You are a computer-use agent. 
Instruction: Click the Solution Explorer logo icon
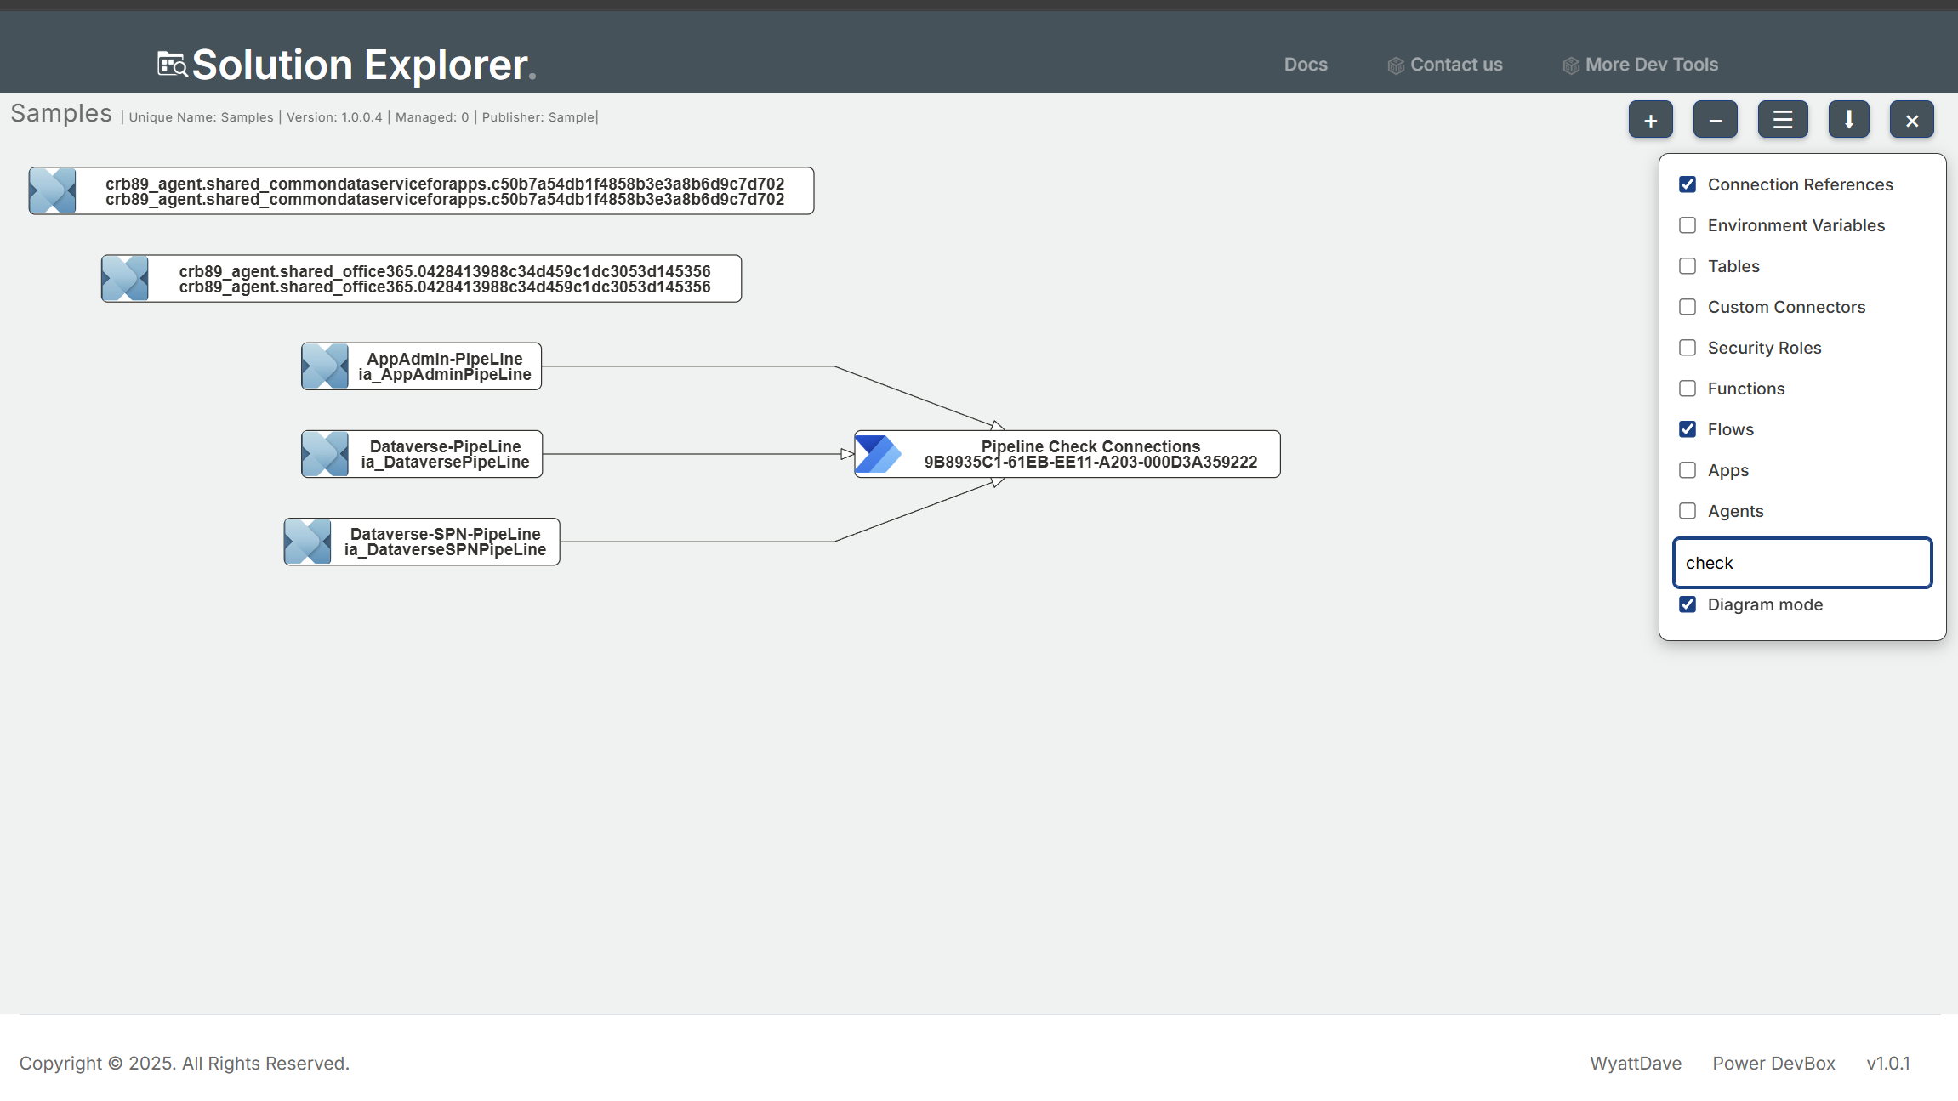[173, 65]
